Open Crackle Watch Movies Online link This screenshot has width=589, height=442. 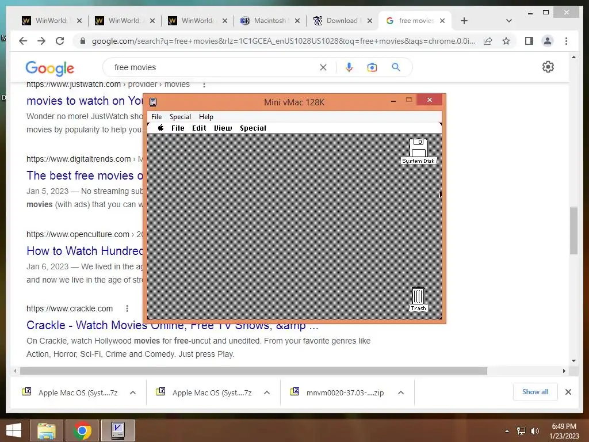click(173, 325)
